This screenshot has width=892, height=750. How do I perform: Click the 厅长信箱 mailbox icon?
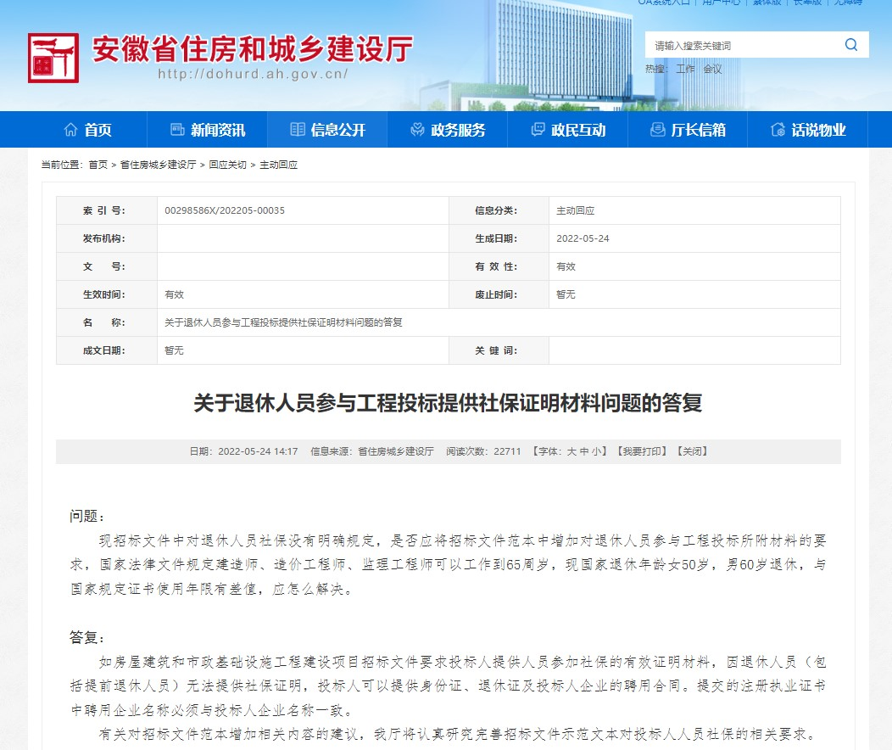pos(657,130)
